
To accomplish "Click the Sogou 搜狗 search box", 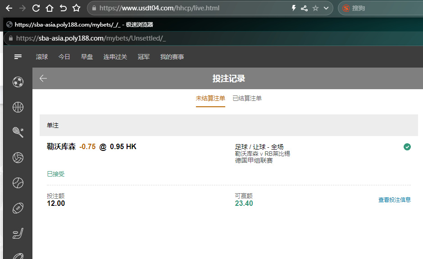I will click(x=383, y=8).
